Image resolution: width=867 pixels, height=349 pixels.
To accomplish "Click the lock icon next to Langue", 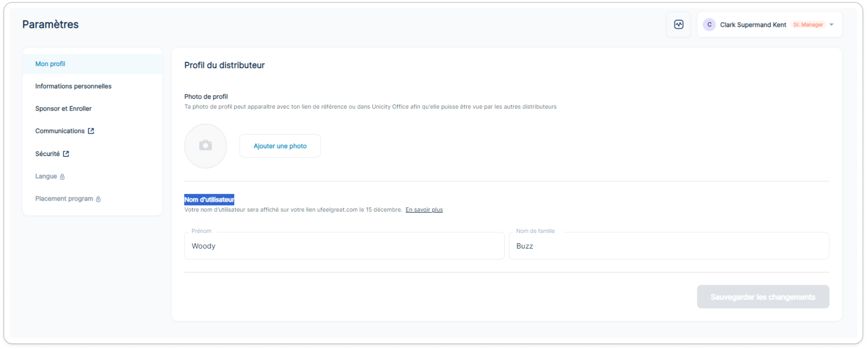I will [62, 177].
